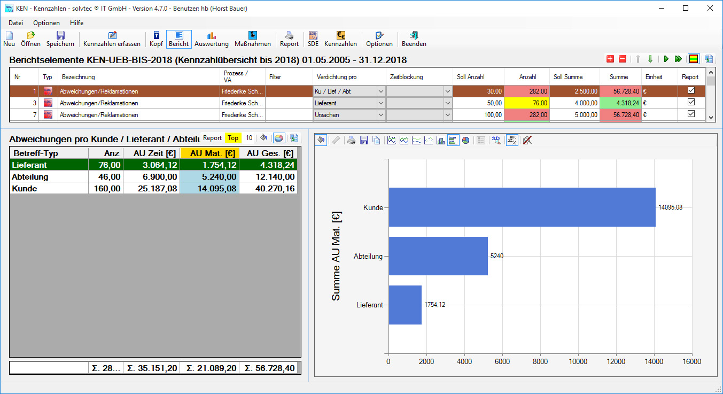This screenshot has height=394, width=723.
Task: Move report element down with green arrow
Action: (650, 59)
